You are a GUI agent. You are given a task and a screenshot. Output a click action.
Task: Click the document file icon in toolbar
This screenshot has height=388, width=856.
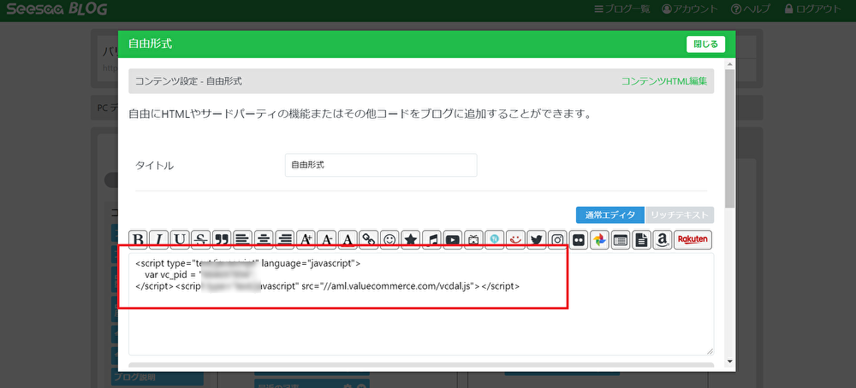pos(641,239)
